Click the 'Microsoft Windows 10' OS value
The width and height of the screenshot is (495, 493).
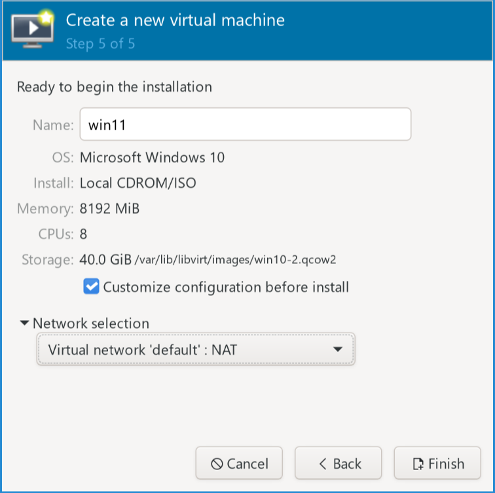(152, 158)
